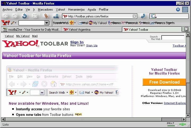Close the current tab with the X button
This screenshot has height=128, width=191.
click(186, 29)
